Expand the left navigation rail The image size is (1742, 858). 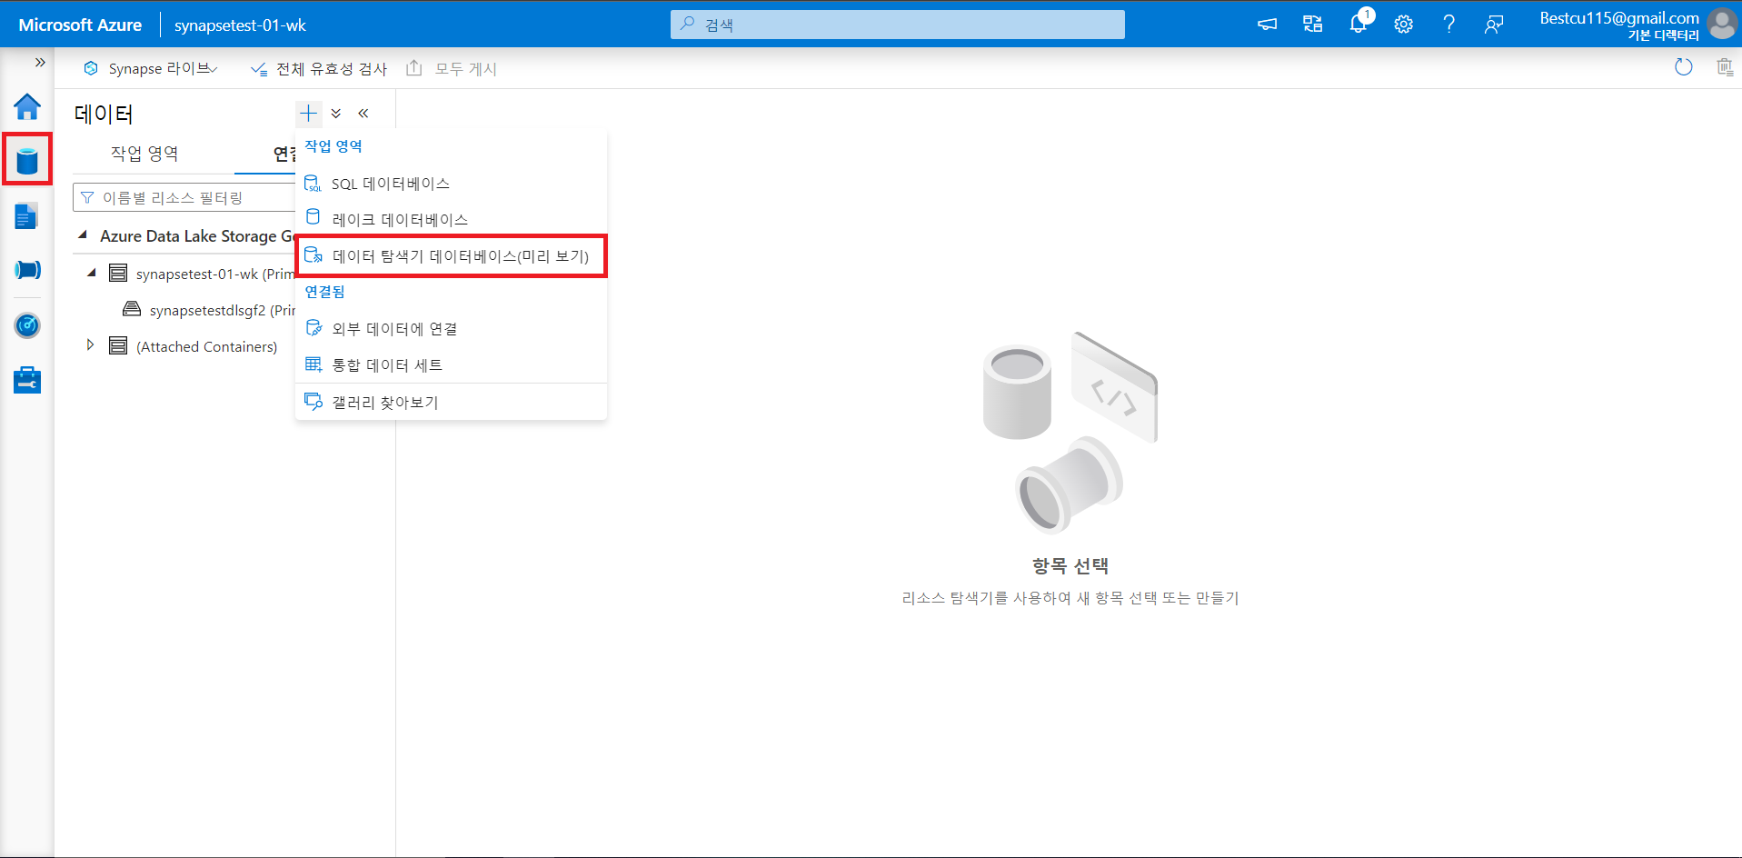[x=40, y=62]
